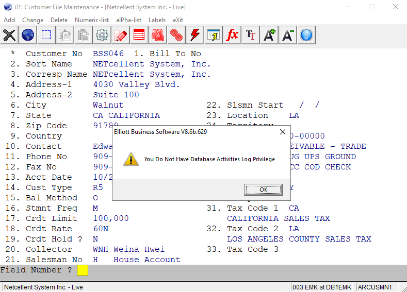Click COD CHECK terms text
Viewport: 407px width, 292px height.
328,167
